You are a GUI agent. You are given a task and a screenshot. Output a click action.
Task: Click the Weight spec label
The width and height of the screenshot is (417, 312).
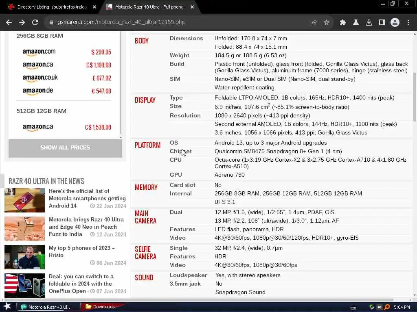click(x=179, y=55)
